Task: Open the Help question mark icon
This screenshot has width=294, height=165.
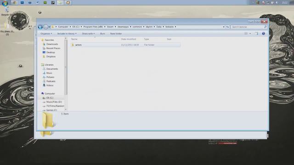Action: point(263,33)
